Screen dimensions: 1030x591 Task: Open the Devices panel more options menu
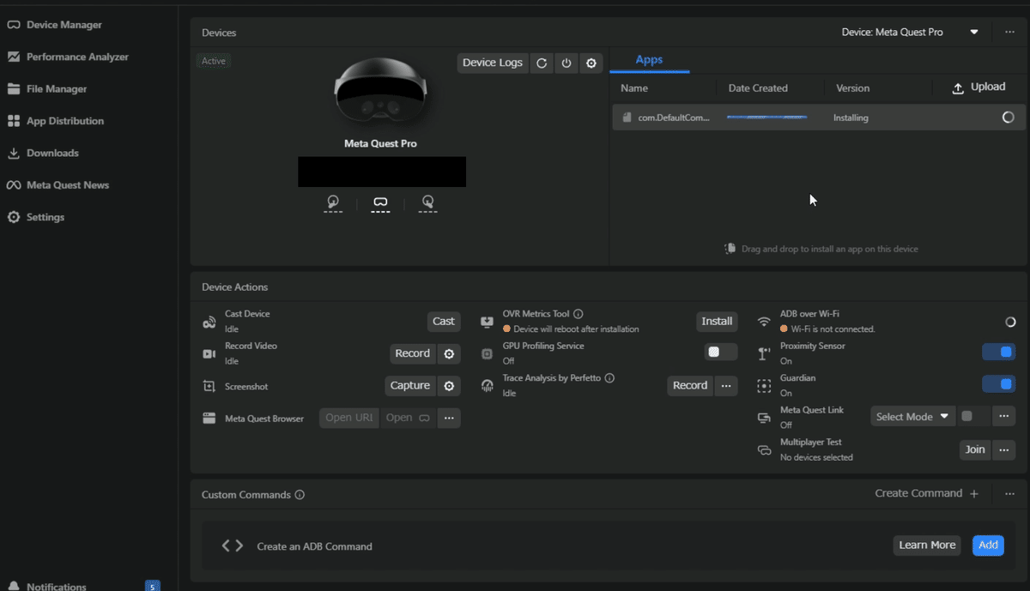tap(1009, 32)
